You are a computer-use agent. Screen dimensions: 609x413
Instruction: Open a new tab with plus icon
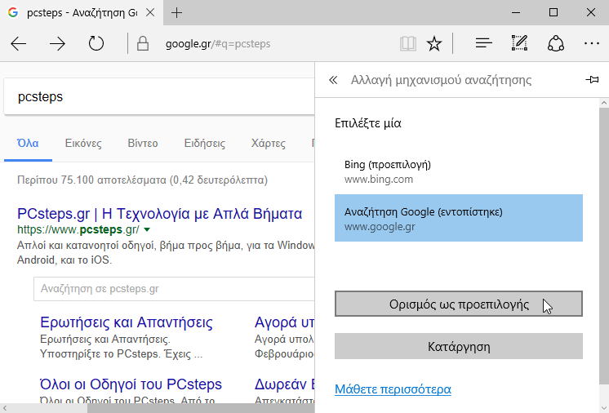176,13
